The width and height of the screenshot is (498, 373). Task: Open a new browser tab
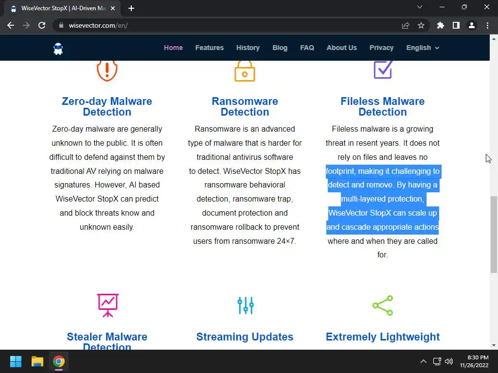131,9
